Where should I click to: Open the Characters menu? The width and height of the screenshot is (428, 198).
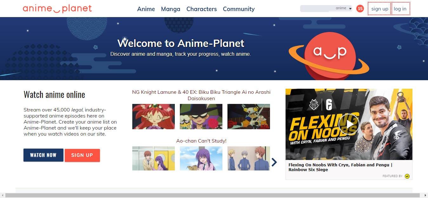click(201, 9)
